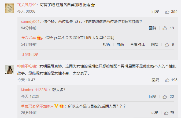
Task: Click the avatar of 飞关风月99
Action: [x=10, y=8]
